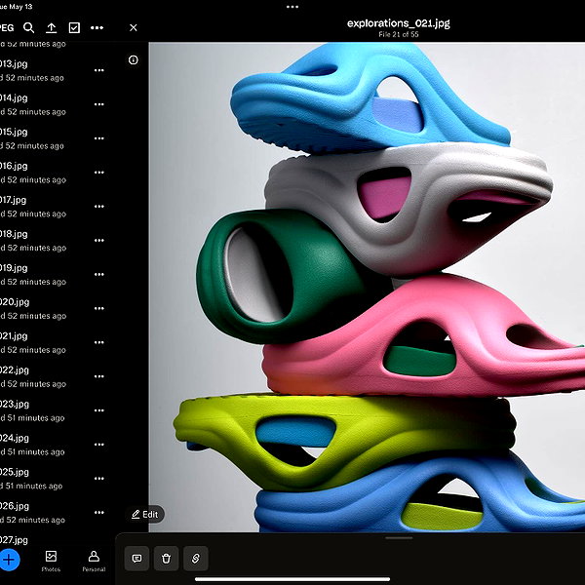This screenshot has width=585, height=585.
Task: Open more options for 018.jpg
Action: 98,240
